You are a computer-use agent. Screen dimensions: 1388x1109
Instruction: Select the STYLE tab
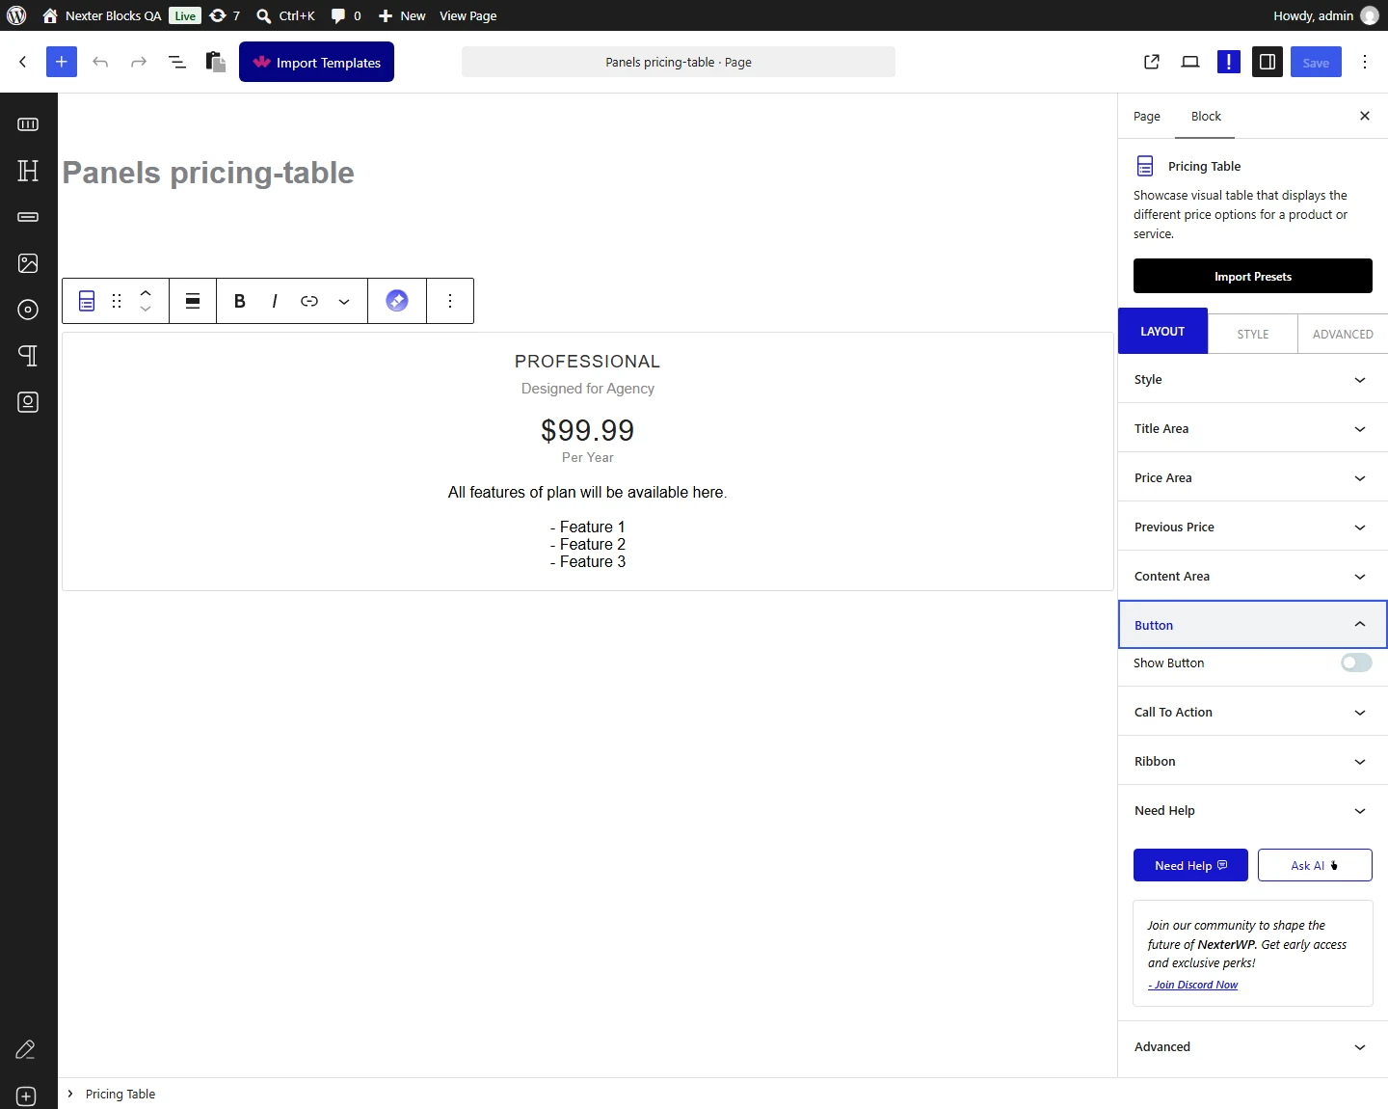tap(1253, 334)
